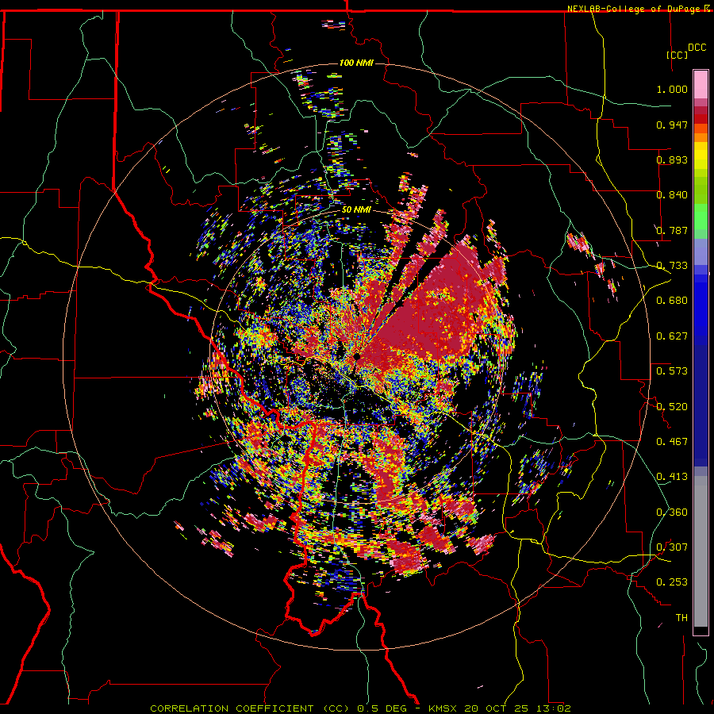Click the 0.840 value on the color scale
The height and width of the screenshot is (714, 714).
(x=672, y=195)
